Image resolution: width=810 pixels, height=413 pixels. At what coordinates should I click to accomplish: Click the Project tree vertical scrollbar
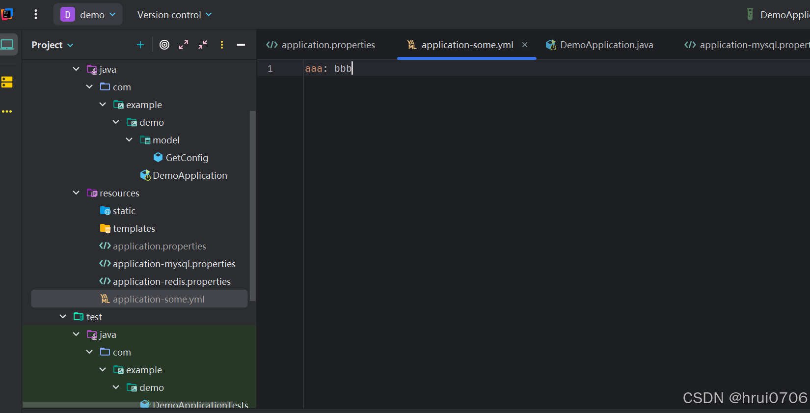(x=253, y=206)
